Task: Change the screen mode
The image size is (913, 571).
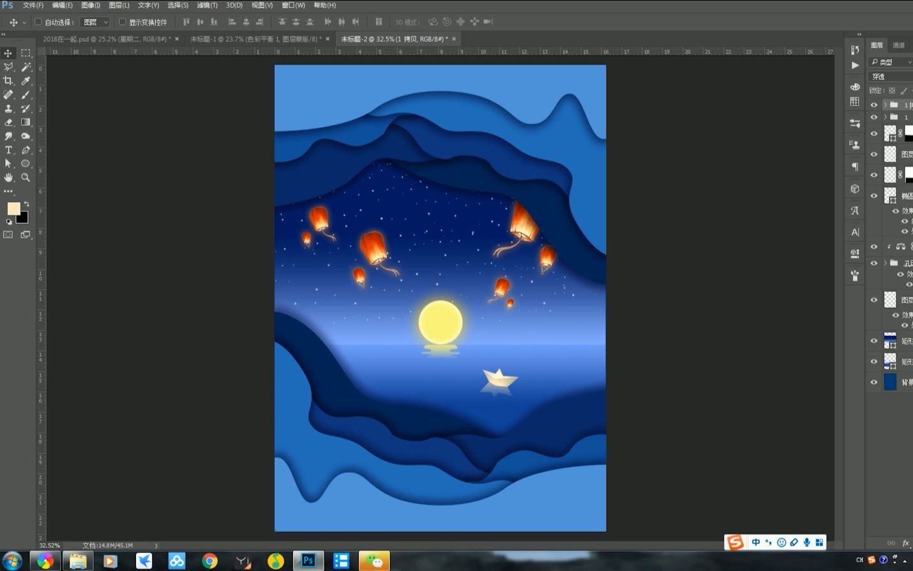Action: point(26,235)
